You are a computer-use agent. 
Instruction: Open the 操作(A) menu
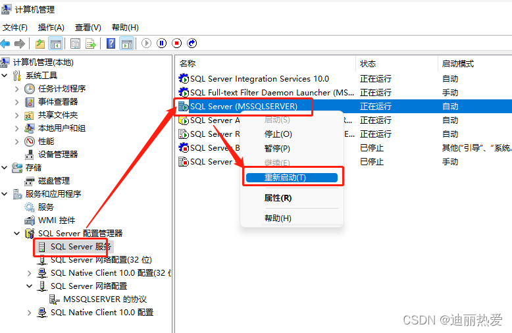[51, 28]
